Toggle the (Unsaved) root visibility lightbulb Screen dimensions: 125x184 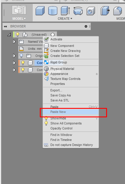[17, 34]
